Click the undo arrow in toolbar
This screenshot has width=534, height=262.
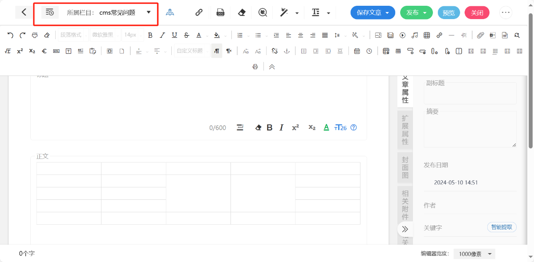[x=10, y=35]
